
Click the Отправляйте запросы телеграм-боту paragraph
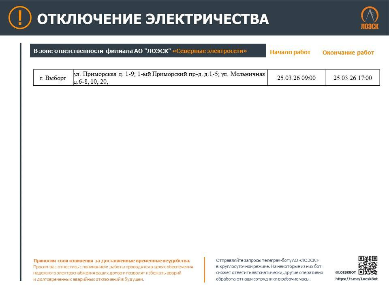coord(269,270)
